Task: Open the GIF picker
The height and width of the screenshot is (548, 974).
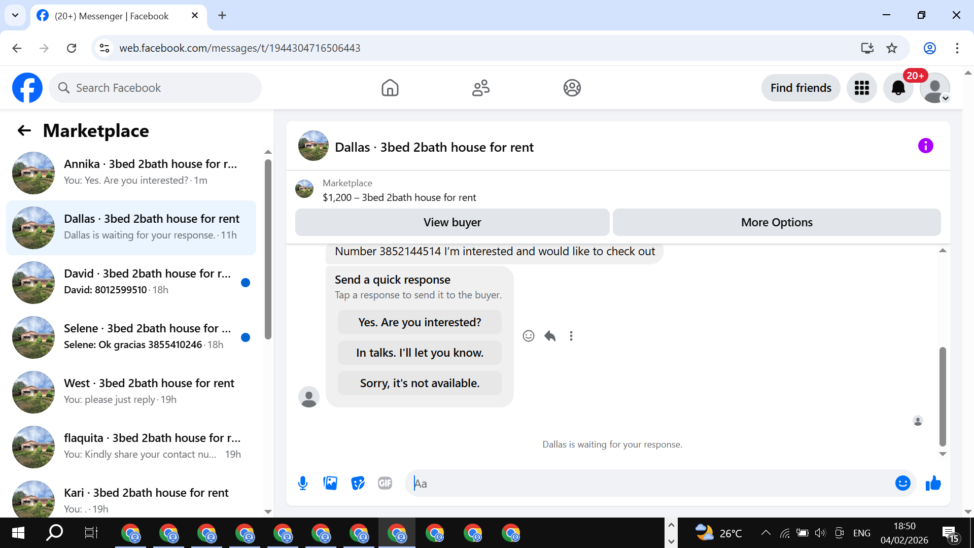Action: click(x=385, y=483)
